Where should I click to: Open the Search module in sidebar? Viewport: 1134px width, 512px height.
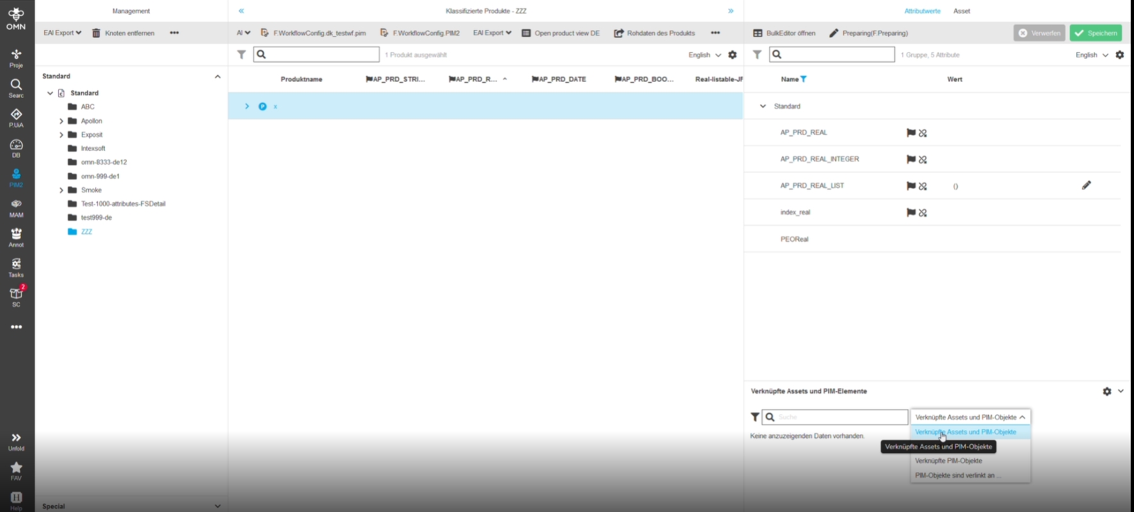point(16,88)
